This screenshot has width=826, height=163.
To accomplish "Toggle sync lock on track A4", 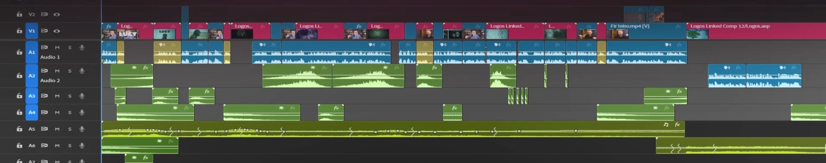I will 44,113.
